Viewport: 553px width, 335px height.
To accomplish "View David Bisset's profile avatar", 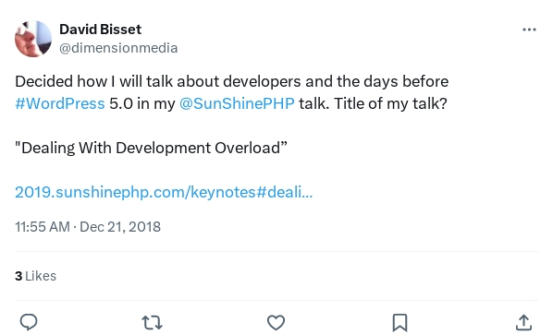I will click(33, 39).
